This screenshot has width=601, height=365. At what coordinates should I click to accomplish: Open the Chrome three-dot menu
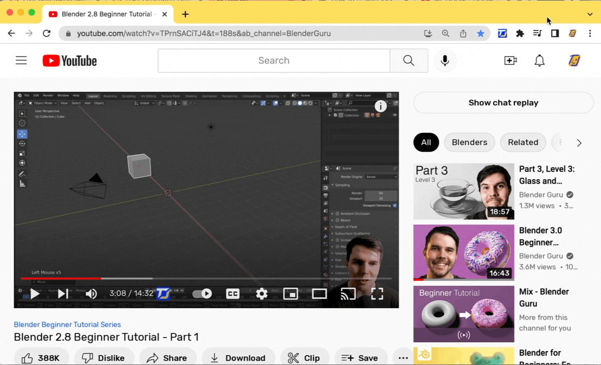pyautogui.click(x=590, y=33)
